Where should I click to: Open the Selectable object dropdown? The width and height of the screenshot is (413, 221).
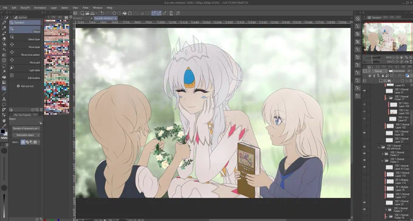(x=26, y=135)
